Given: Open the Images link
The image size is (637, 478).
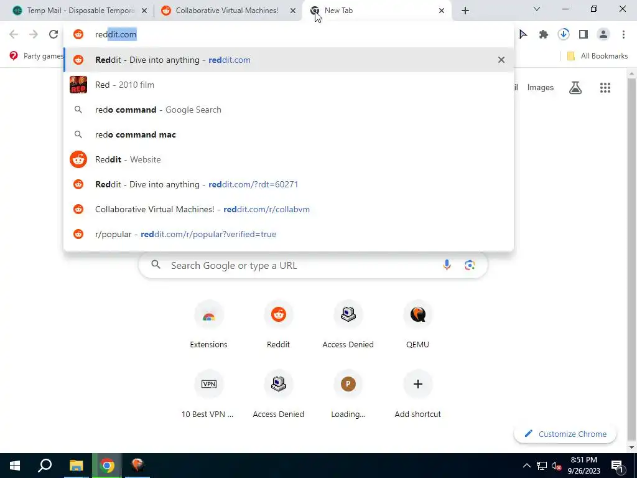Looking at the screenshot, I should point(541,87).
